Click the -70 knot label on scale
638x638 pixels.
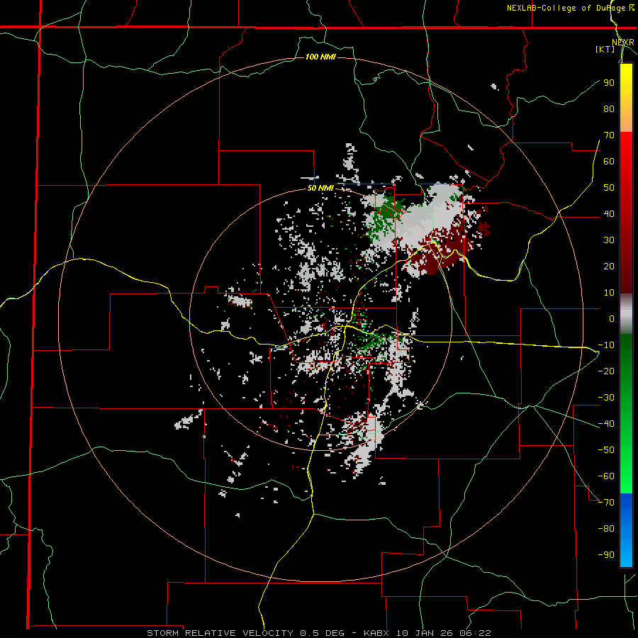[606, 503]
